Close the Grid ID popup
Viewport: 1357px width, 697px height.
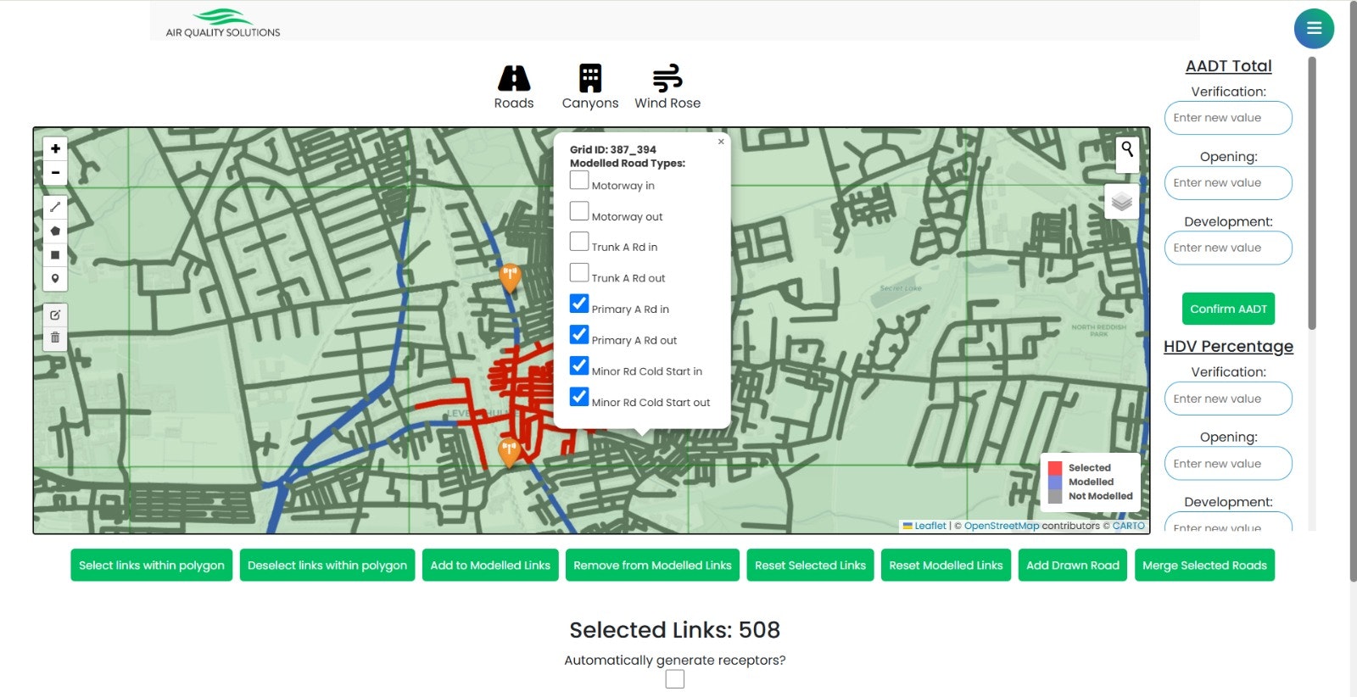721,142
